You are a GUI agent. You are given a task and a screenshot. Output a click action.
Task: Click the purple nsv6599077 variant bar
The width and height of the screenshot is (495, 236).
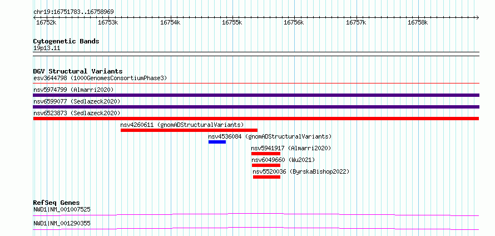point(256,107)
